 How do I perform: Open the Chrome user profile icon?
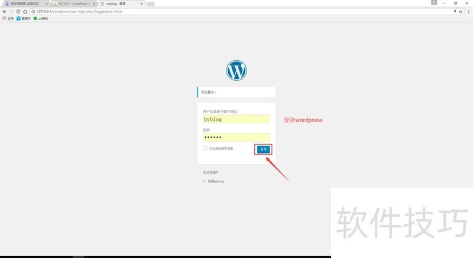point(434,2)
